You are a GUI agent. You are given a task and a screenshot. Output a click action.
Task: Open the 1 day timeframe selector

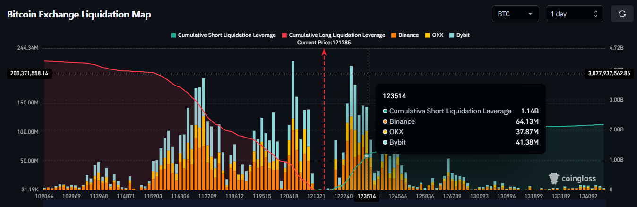(575, 14)
